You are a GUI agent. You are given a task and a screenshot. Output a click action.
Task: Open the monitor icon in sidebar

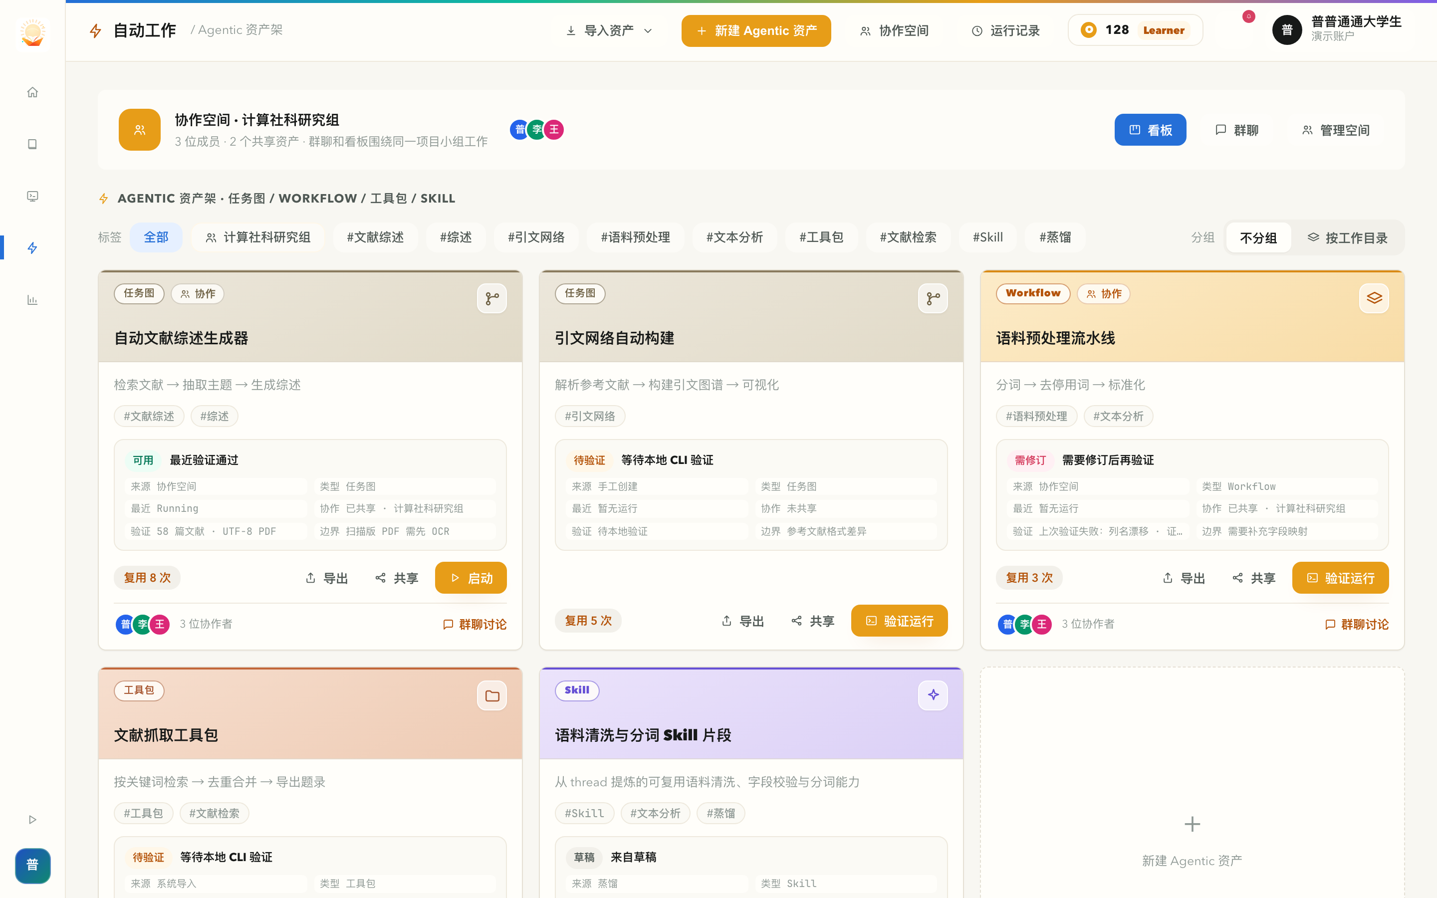tap(32, 196)
